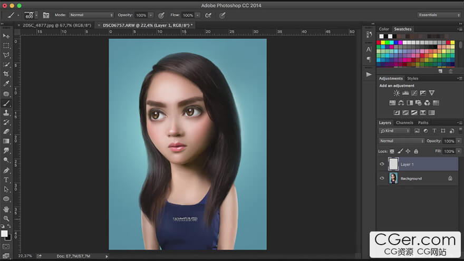Toggle lock image pixels brush icon
Viewport: 464px width, 261px height.
tap(400, 151)
